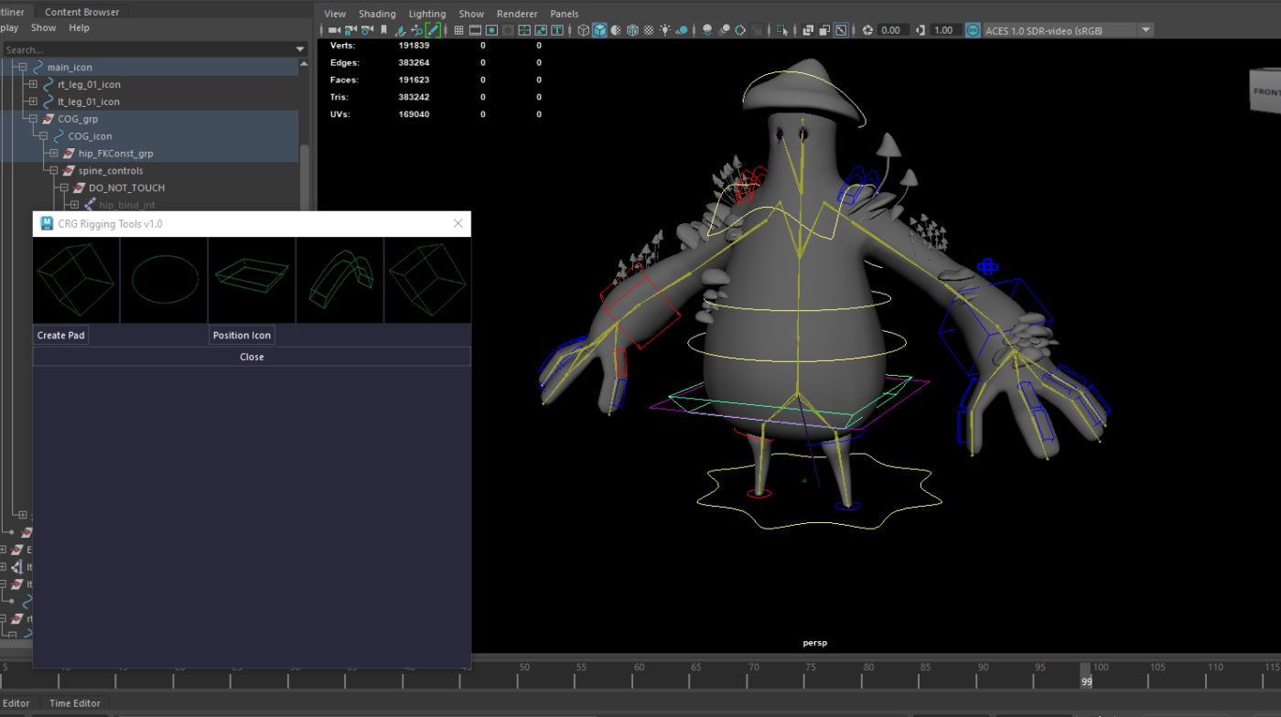Click the Gamma reset icon

coord(920,30)
